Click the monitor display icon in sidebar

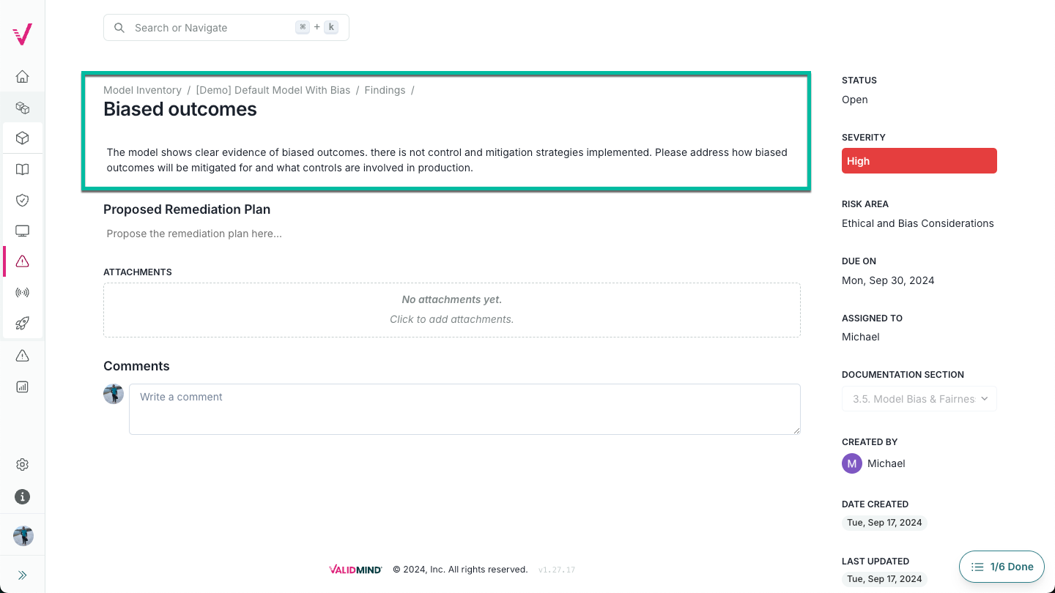[x=22, y=231]
